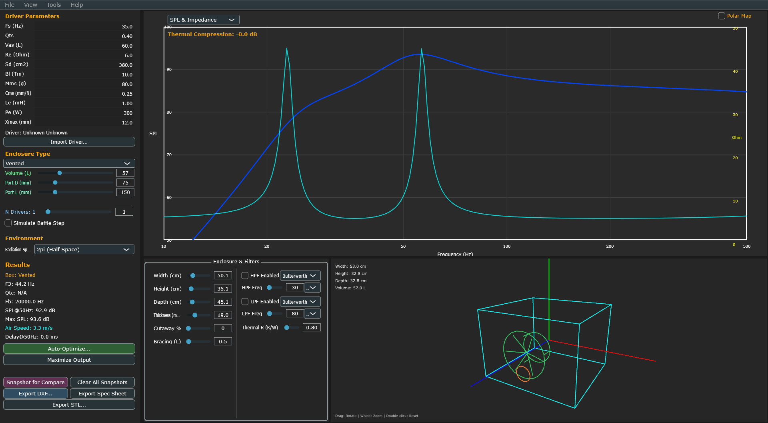Open HPF Butterworth filter type dropdown
This screenshot has width=768, height=423.
[300, 276]
